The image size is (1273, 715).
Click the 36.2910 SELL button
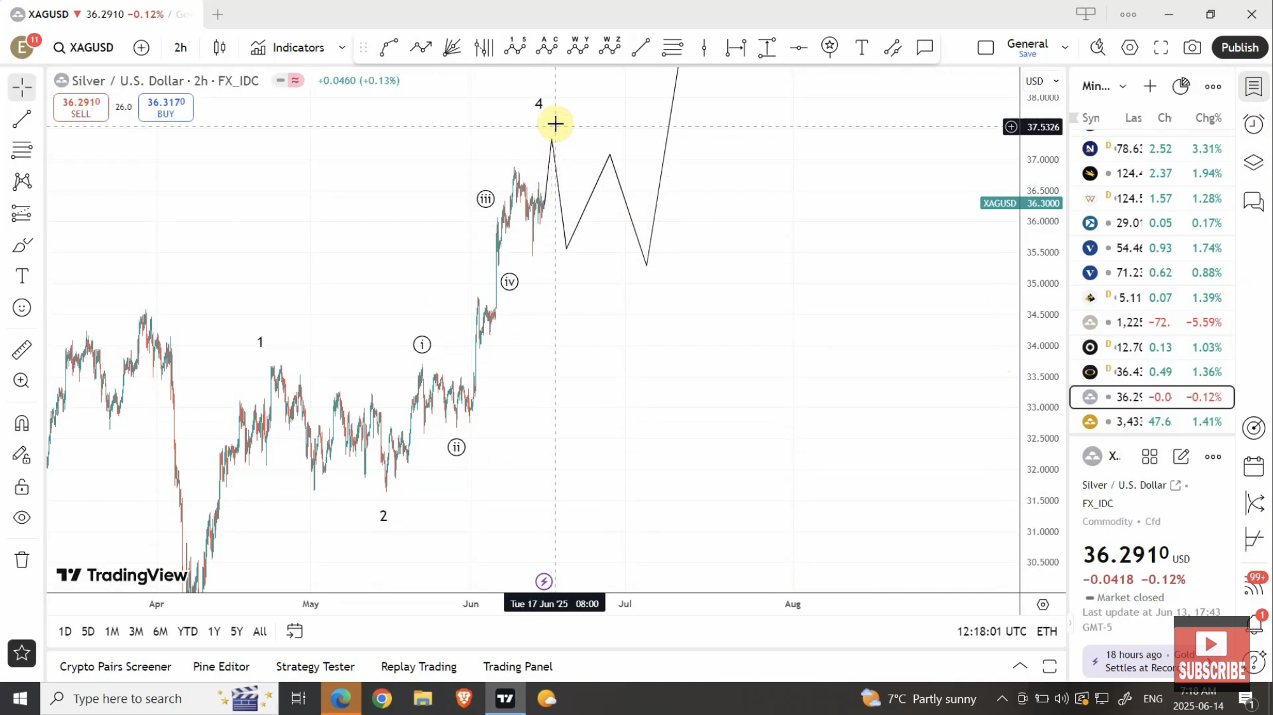click(81, 107)
